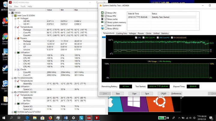The width and height of the screenshot is (216, 121).
Task: Click Value column header in HWMonitor
Action: (x=52, y=10)
